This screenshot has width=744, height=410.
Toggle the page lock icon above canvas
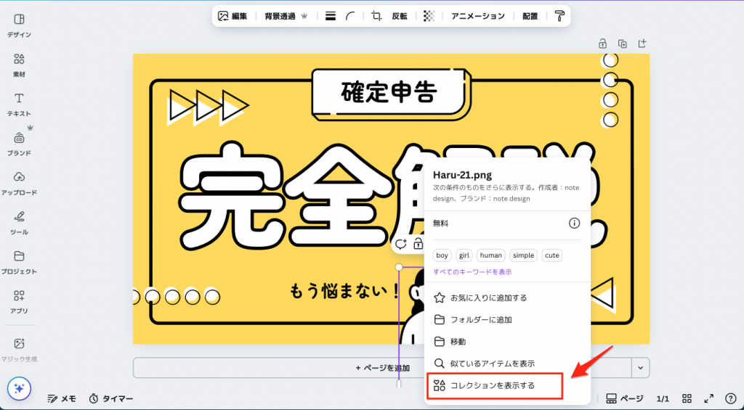[602, 44]
